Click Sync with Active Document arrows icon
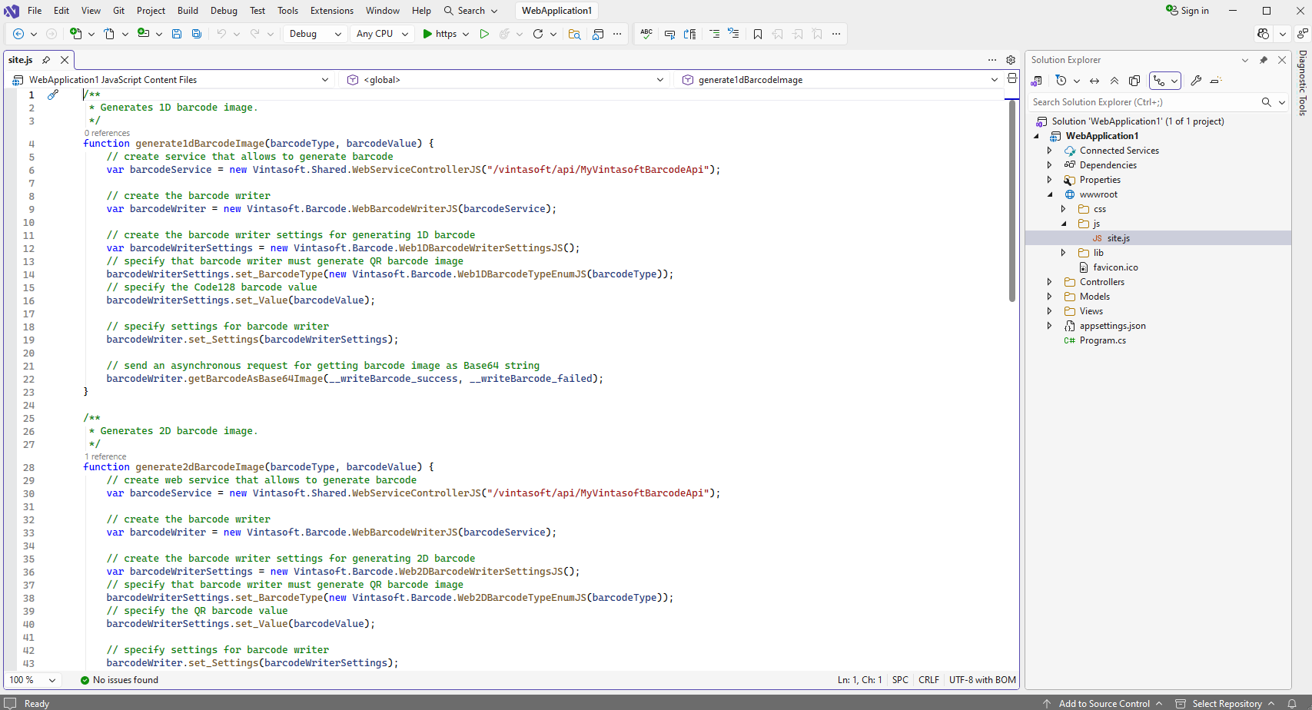 tap(1094, 81)
